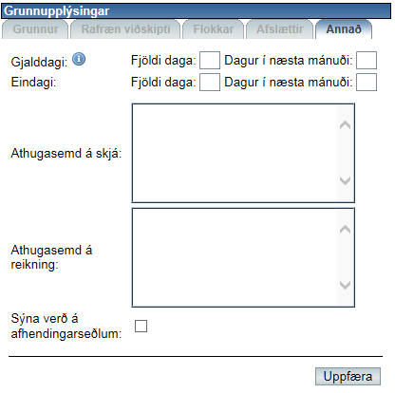Select the Afslættir tab

point(280,29)
